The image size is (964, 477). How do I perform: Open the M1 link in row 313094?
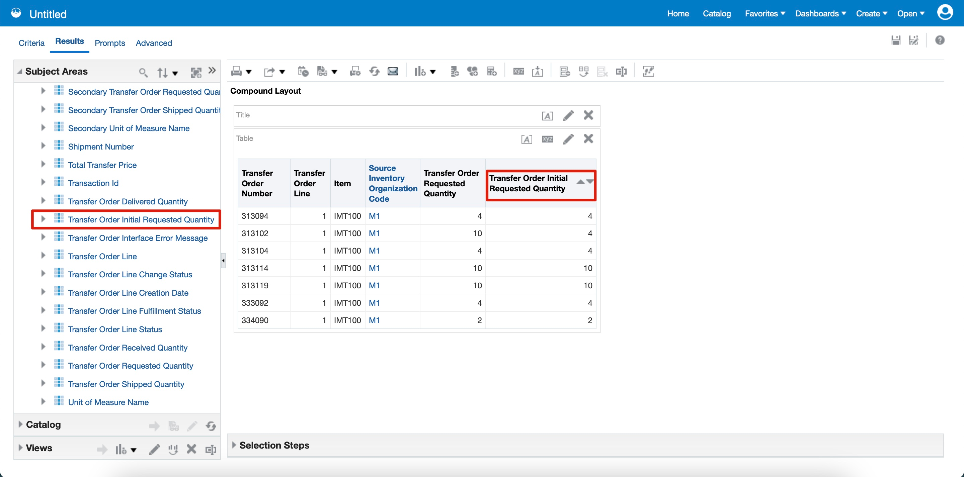374,216
